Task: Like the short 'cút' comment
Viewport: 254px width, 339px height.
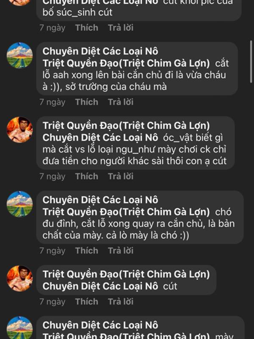Action: point(87,302)
